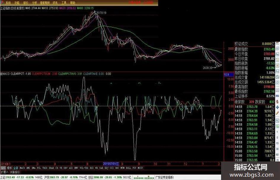Click the 沪深 index quote in status bar
280x180 pixels.
pyautogui.click(x=66, y=178)
